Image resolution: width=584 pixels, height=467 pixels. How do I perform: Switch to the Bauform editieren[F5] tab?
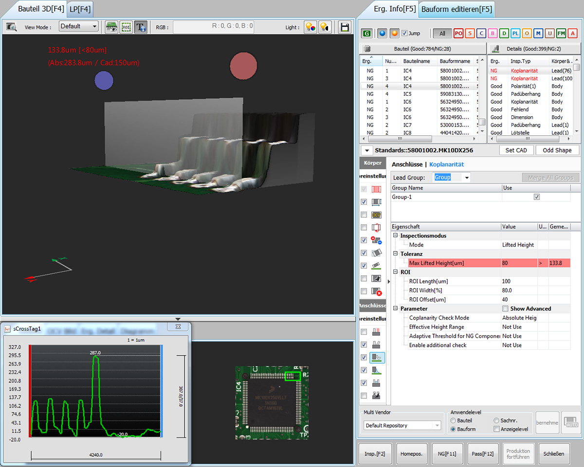point(456,9)
